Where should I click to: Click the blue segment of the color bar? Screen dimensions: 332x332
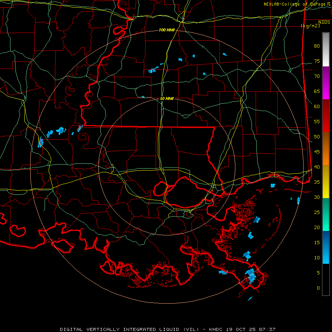coord(326,247)
